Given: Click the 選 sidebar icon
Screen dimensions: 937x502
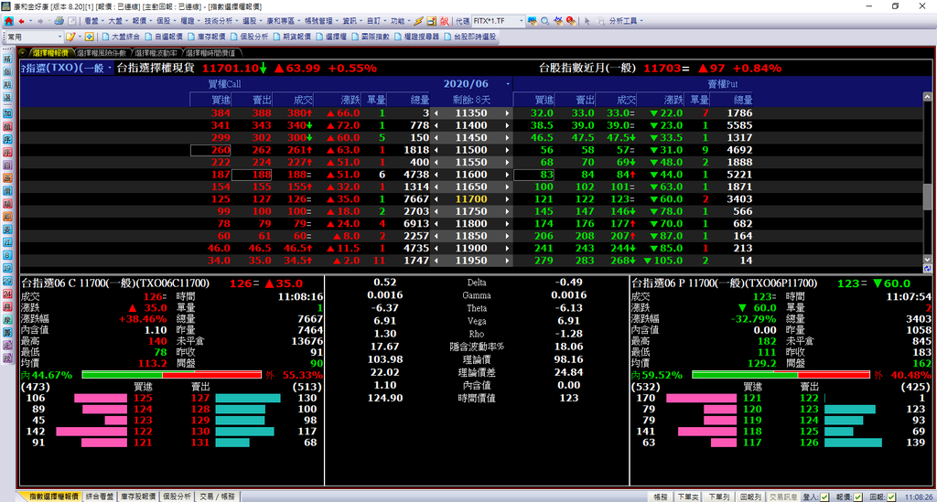Looking at the screenshot, I should pyautogui.click(x=7, y=97).
